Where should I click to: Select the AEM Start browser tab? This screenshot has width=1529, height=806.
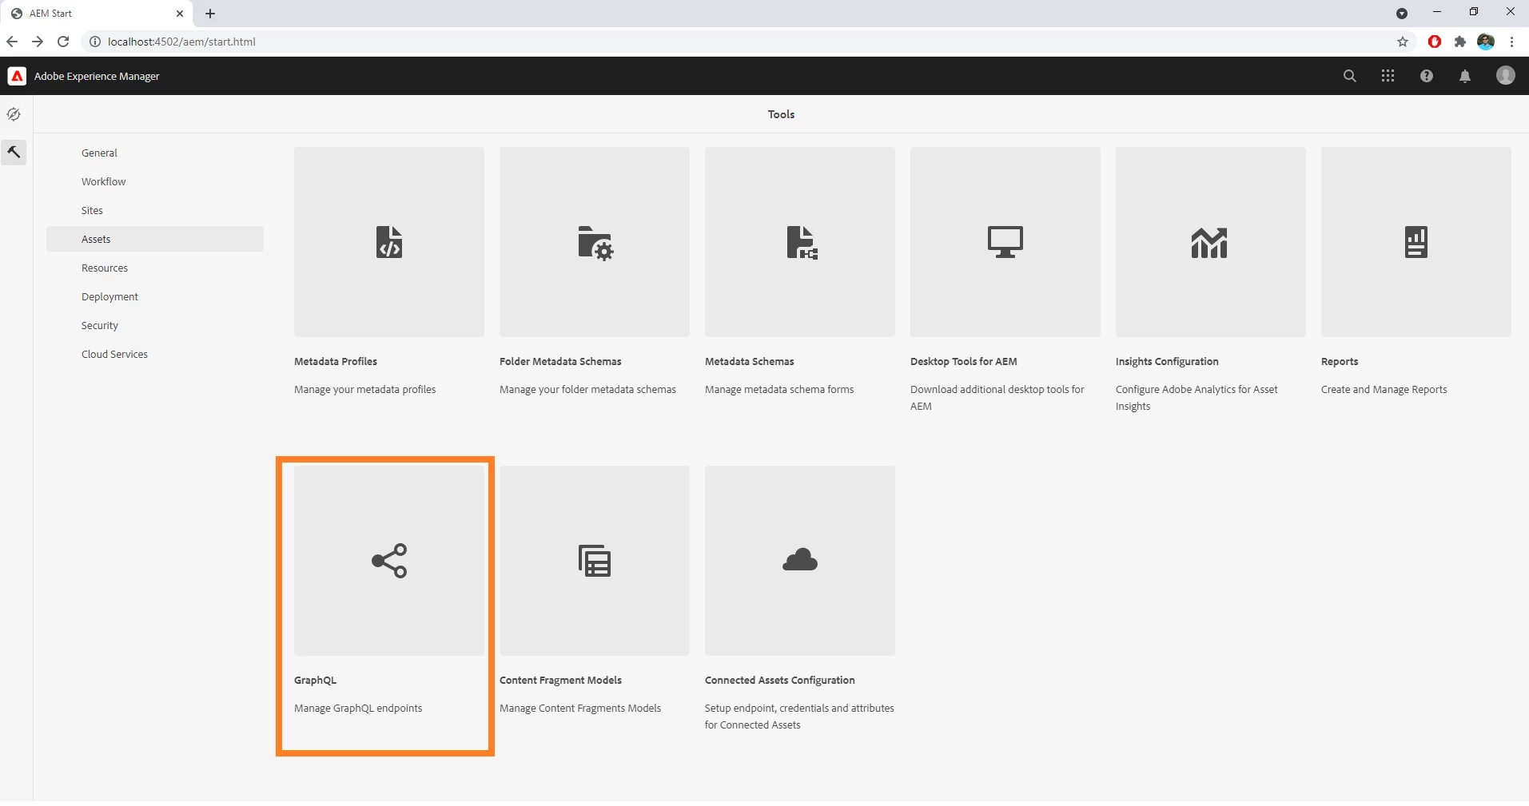(x=95, y=14)
